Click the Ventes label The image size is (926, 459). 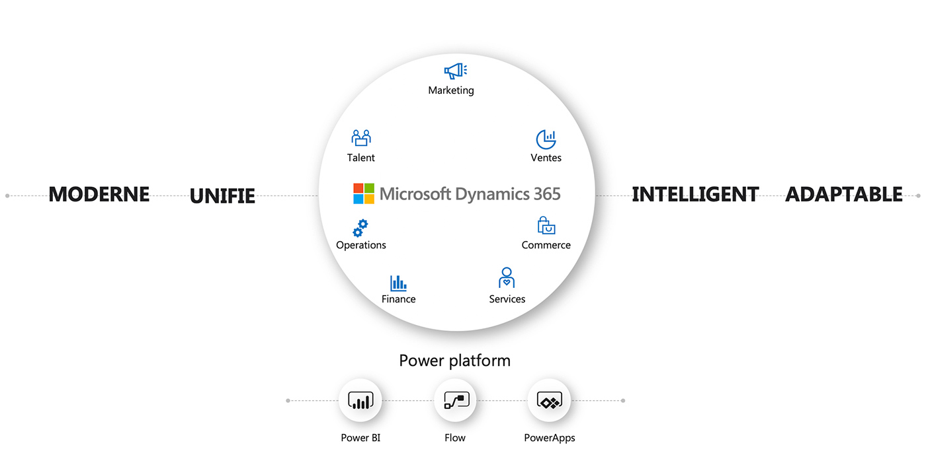[x=546, y=158]
